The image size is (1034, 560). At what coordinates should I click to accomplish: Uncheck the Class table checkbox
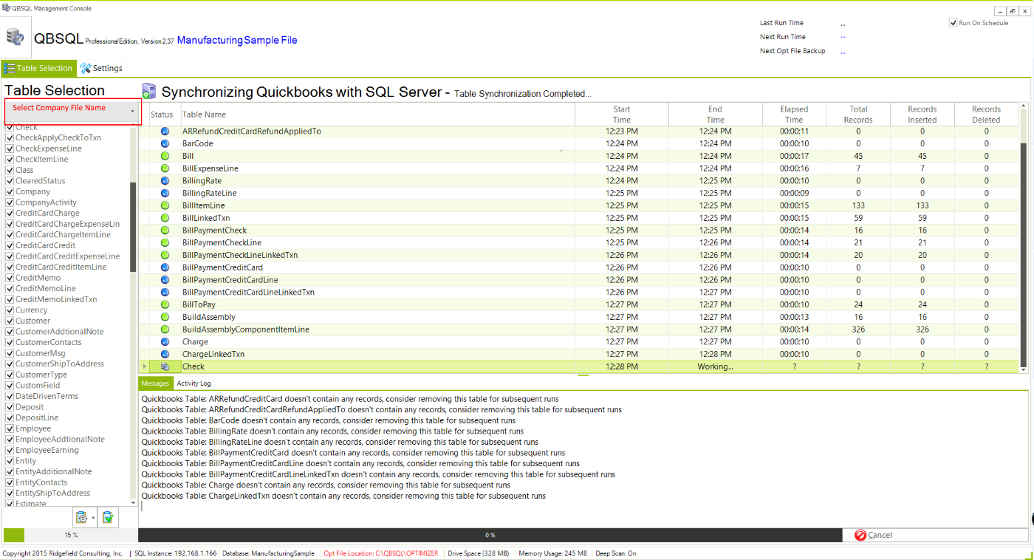coord(10,170)
